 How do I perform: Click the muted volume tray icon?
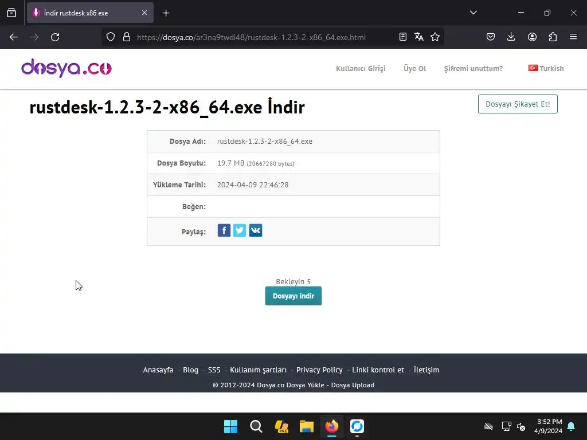[521, 426]
